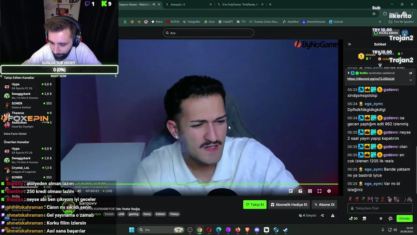Focus the Takipçilere Özel chat input
417x235 pixels.
[x=380, y=208]
